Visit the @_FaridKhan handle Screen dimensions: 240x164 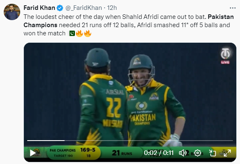[x=84, y=8]
